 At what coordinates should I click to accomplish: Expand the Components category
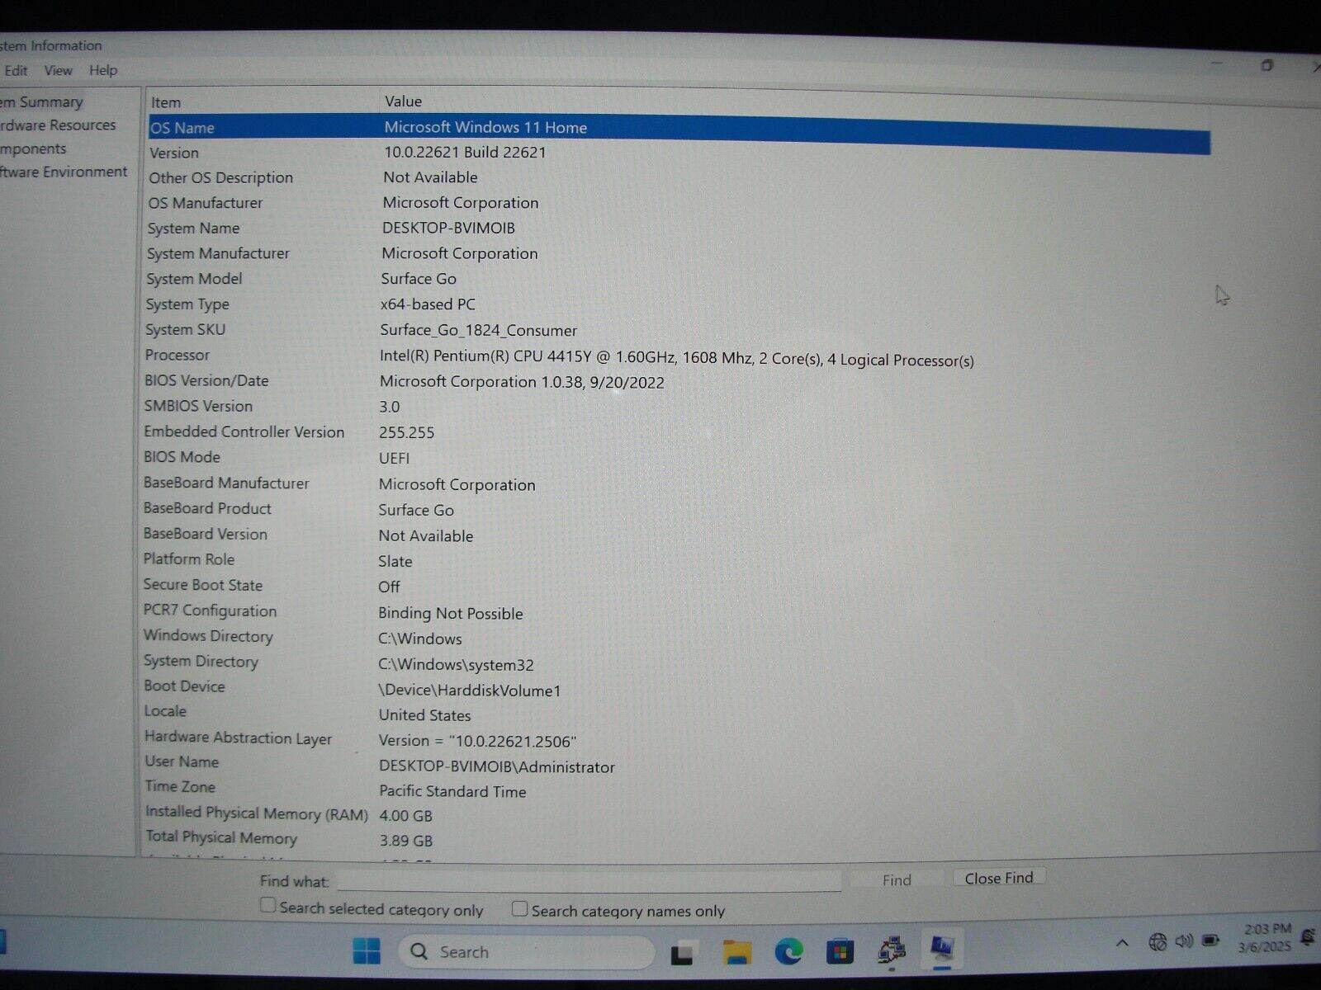point(33,148)
